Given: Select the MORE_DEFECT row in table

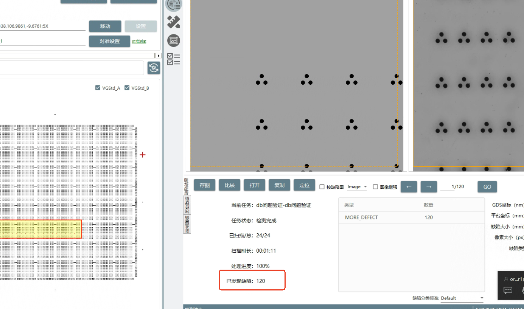Looking at the screenshot, I should [411, 217].
